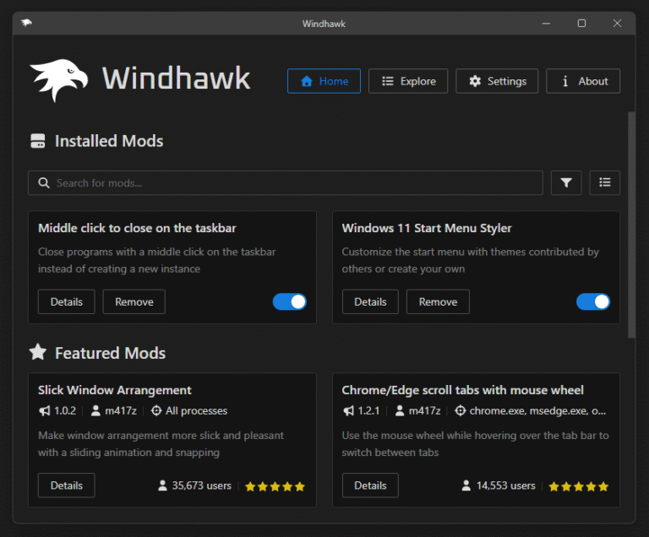
Task: Focus the Search for mods field
Action: (x=285, y=182)
